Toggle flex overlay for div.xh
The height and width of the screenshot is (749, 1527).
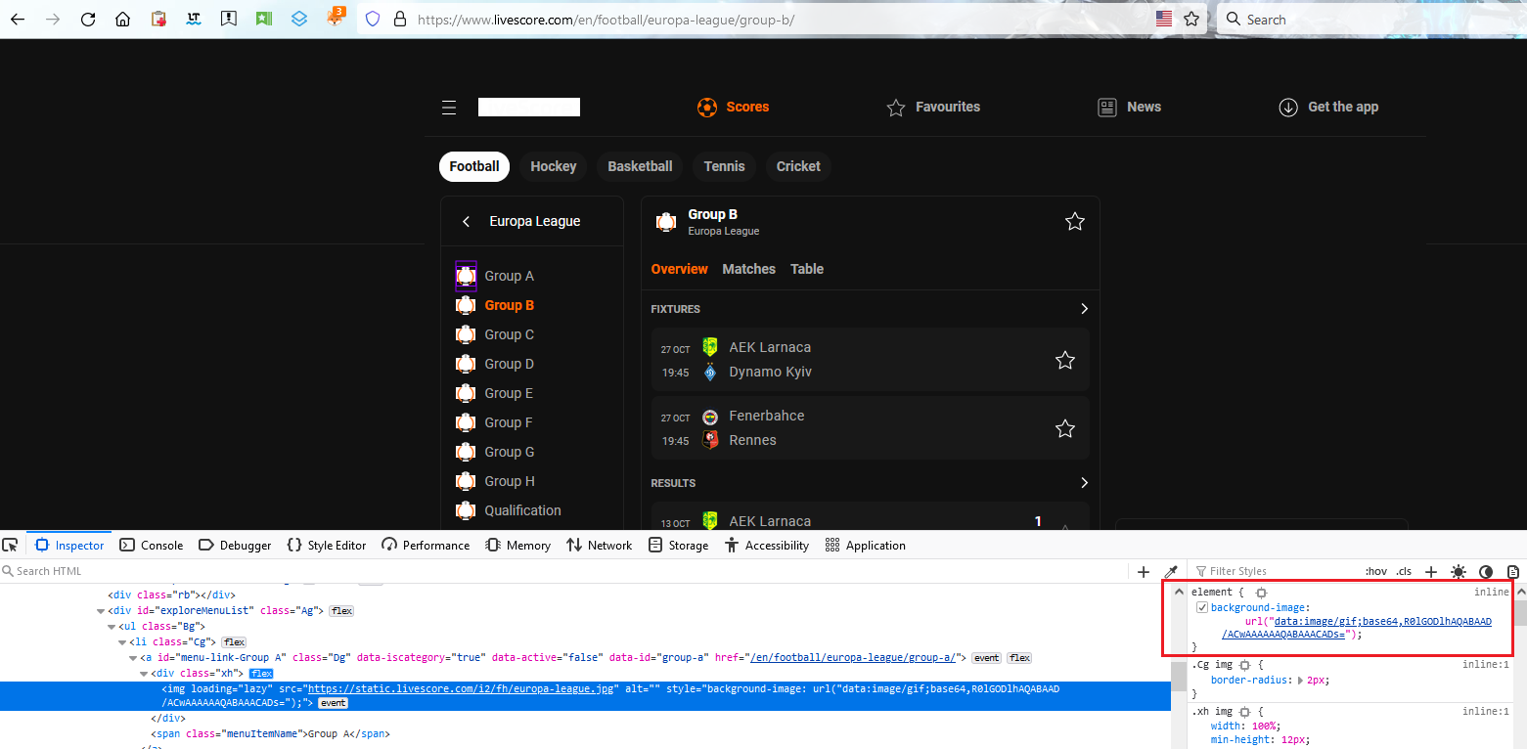pyautogui.click(x=261, y=674)
